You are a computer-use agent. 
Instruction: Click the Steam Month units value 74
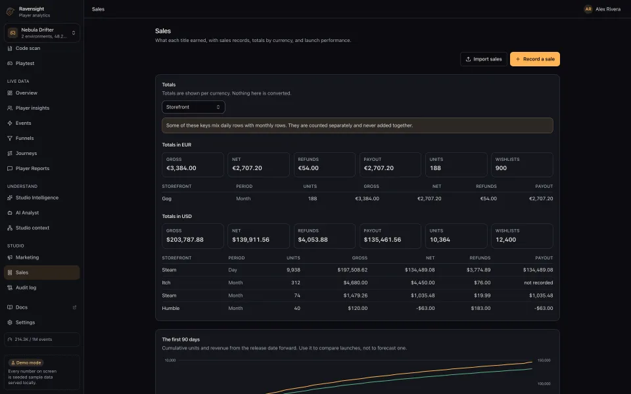coord(297,295)
